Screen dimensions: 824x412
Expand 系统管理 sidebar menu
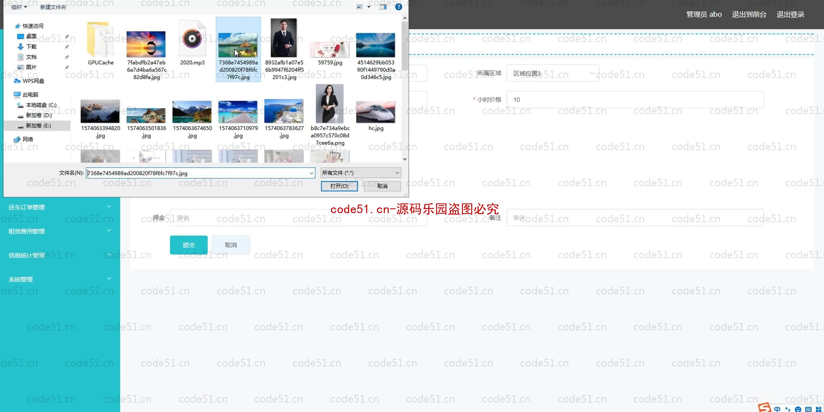coord(60,279)
